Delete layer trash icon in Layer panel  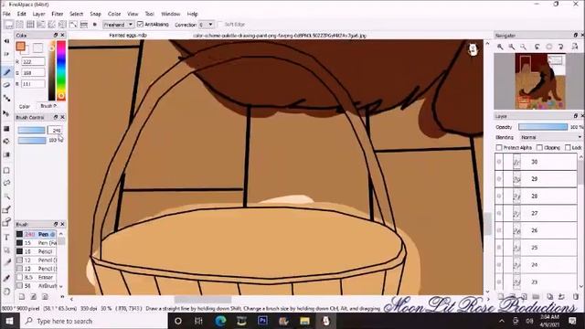click(x=576, y=297)
